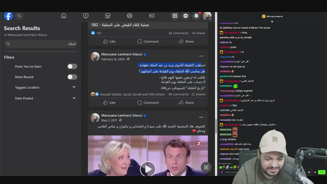Screen dimensions: 327x184
Task: Click username nardovix saying putin
Action: coord(225,47)
